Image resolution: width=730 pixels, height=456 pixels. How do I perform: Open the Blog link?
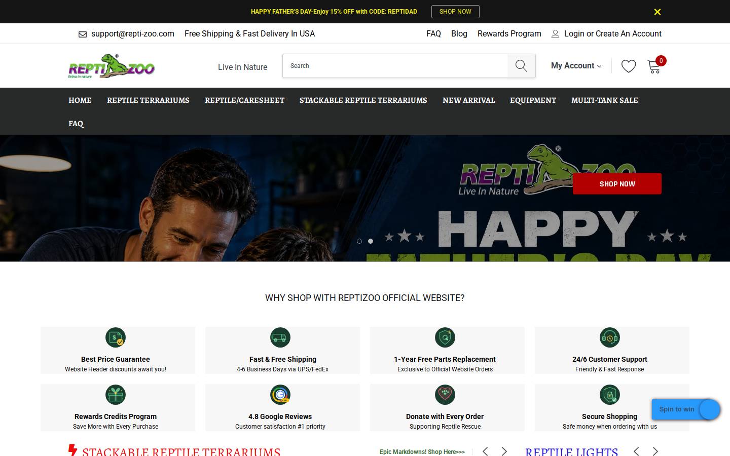[459, 33]
